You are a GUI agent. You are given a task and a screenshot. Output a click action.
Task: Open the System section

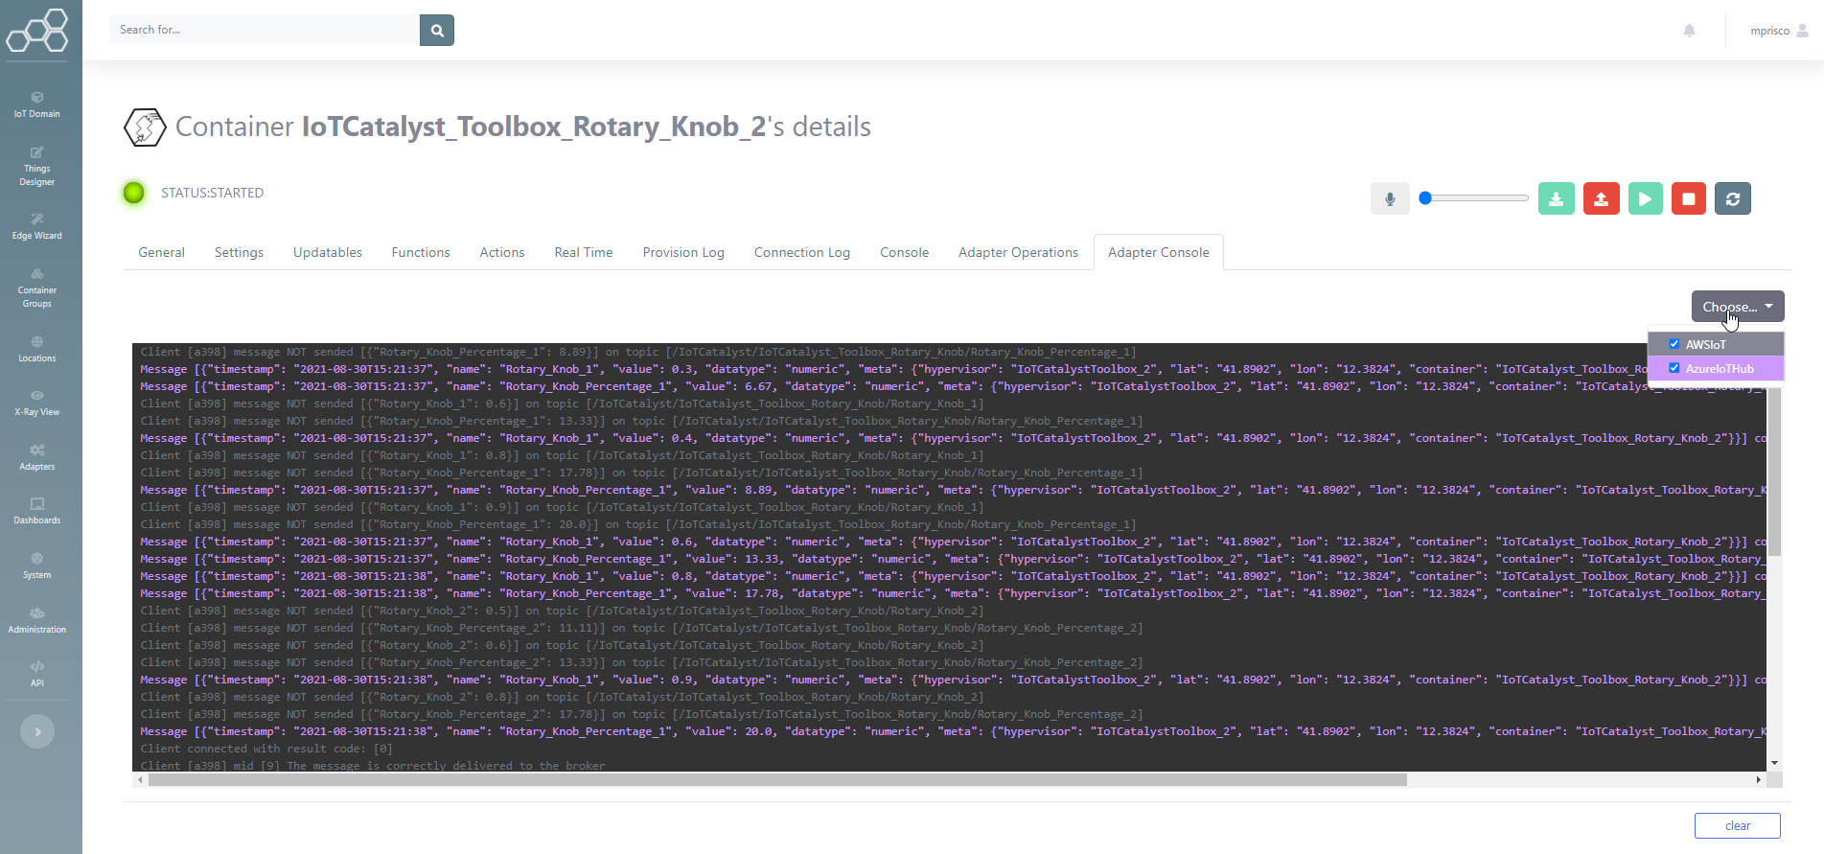click(36, 565)
